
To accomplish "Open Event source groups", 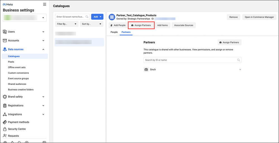I will (18, 78).
